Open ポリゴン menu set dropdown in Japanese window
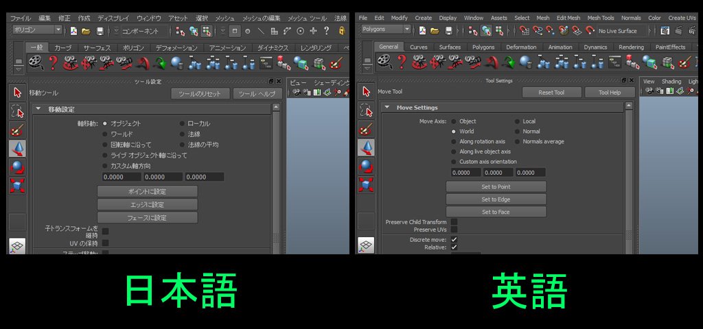This screenshot has width=703, height=329. coord(37,30)
